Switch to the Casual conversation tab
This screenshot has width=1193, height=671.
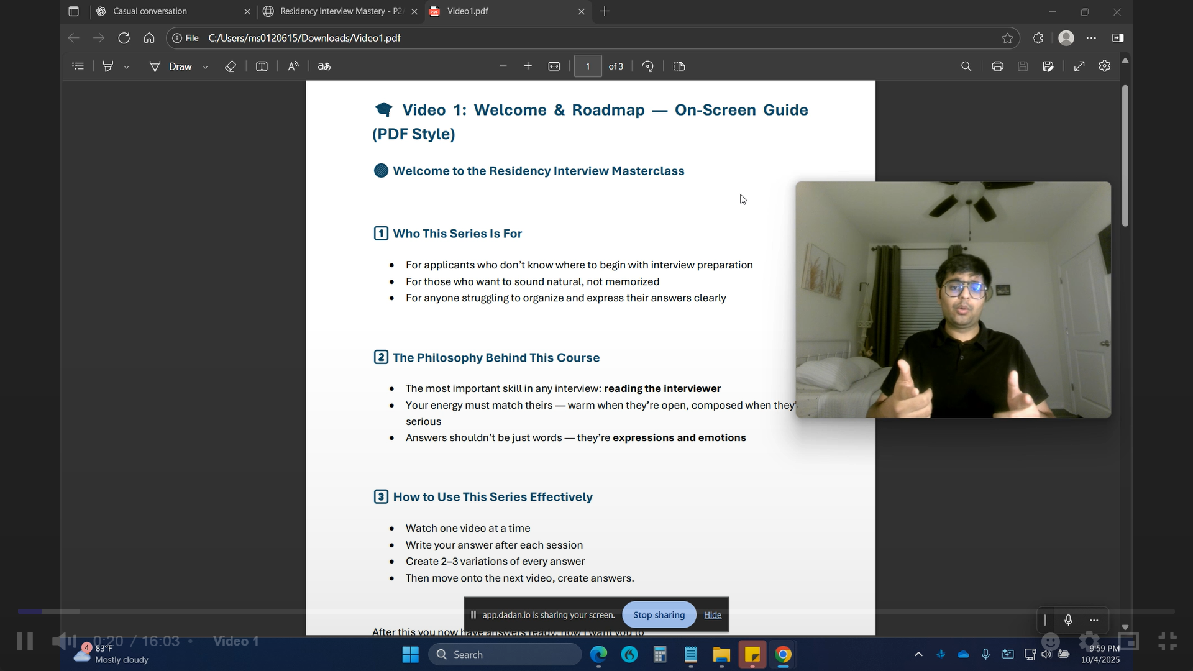[169, 11]
